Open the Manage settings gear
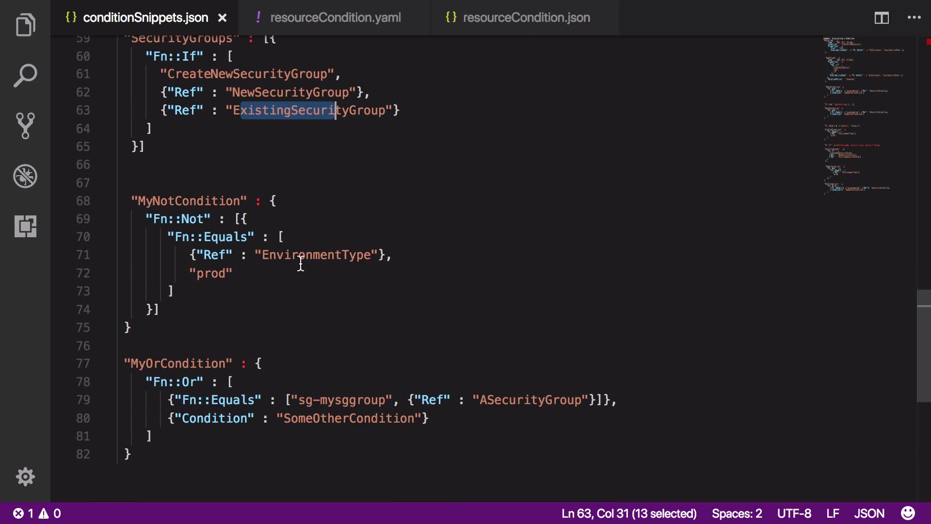This screenshot has height=524, width=931. pyautogui.click(x=25, y=477)
